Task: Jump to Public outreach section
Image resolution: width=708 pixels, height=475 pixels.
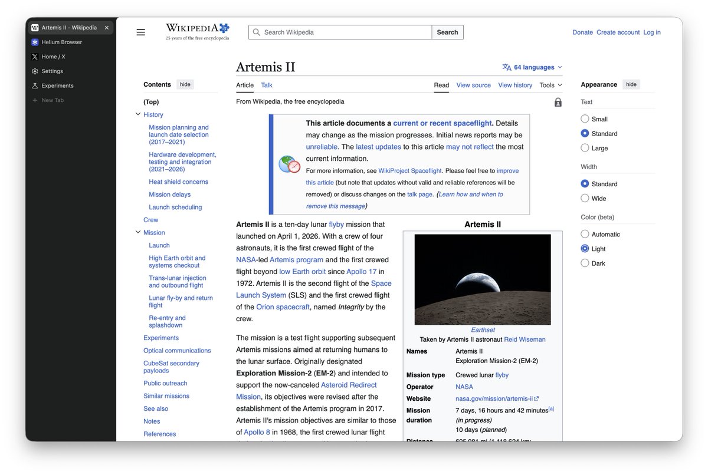Action: (165, 384)
